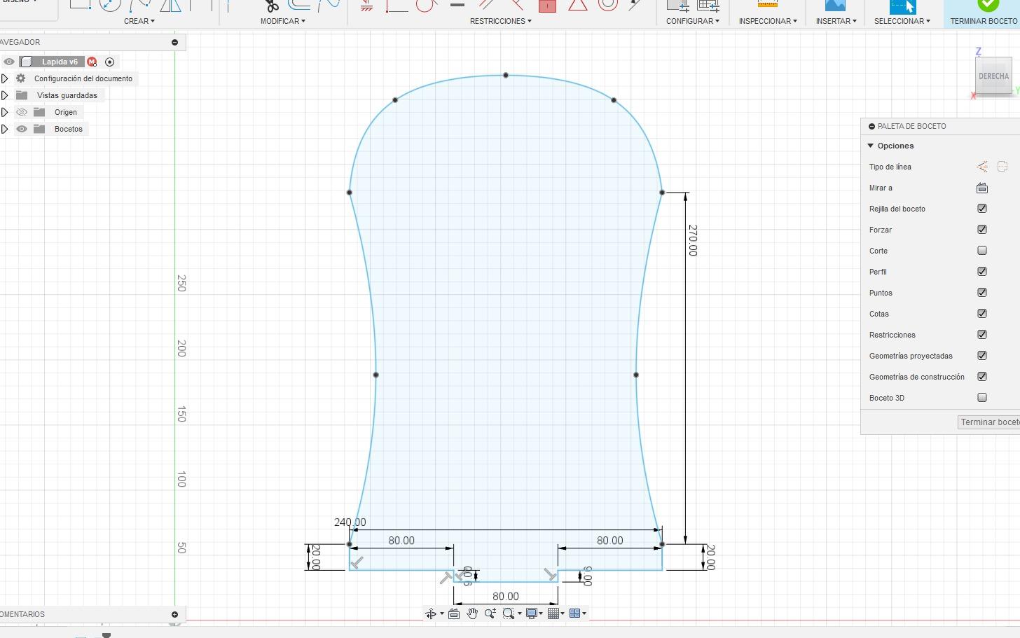Uncheck the Forzar checkbox
This screenshot has height=638, width=1020.
[982, 230]
